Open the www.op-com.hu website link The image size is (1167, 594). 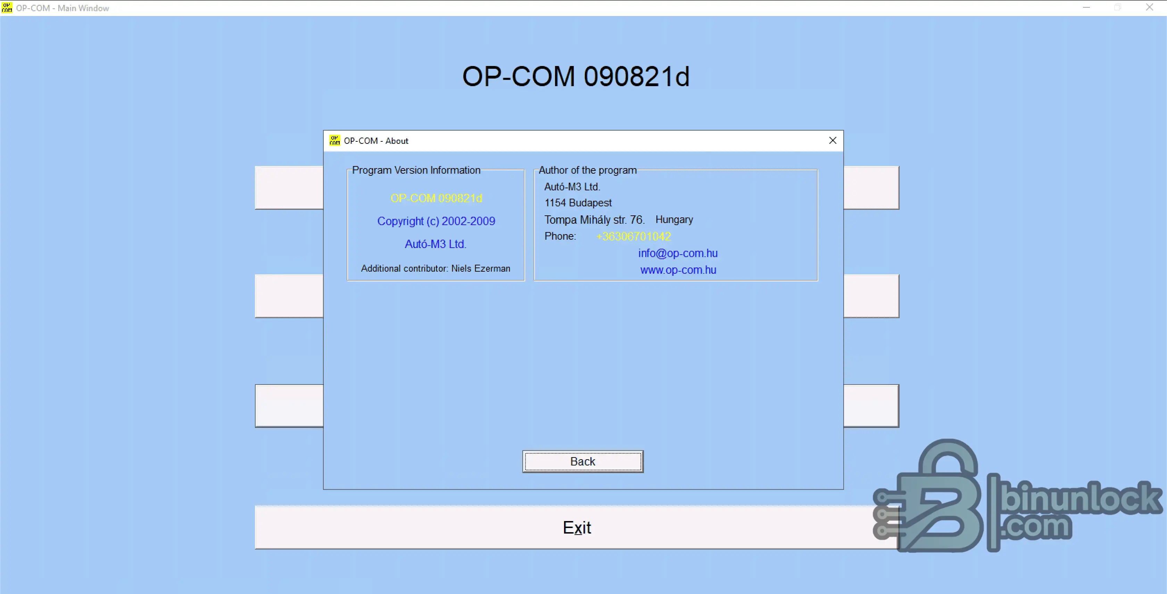(678, 270)
